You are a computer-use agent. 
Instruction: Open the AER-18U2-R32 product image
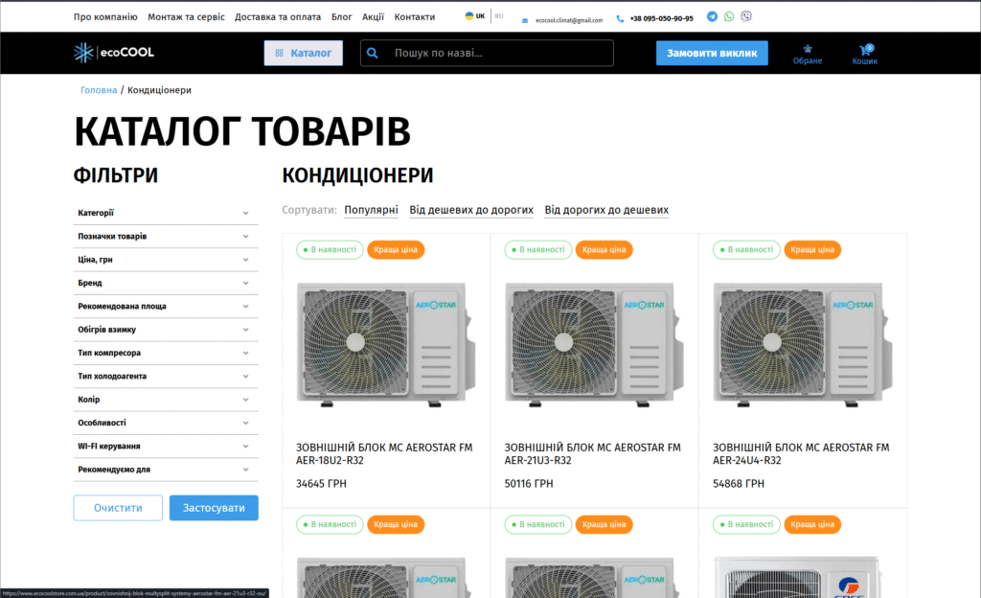[385, 344]
